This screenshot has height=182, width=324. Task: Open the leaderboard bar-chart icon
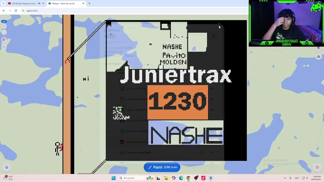tap(318, 57)
